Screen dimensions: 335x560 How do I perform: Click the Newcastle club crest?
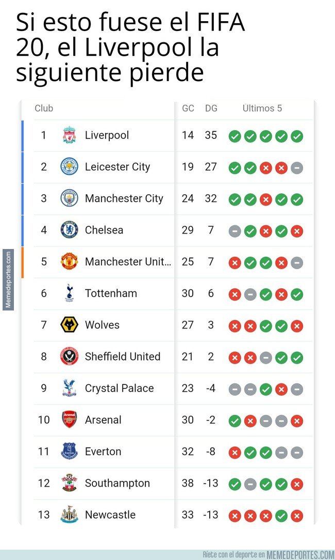coord(69,515)
